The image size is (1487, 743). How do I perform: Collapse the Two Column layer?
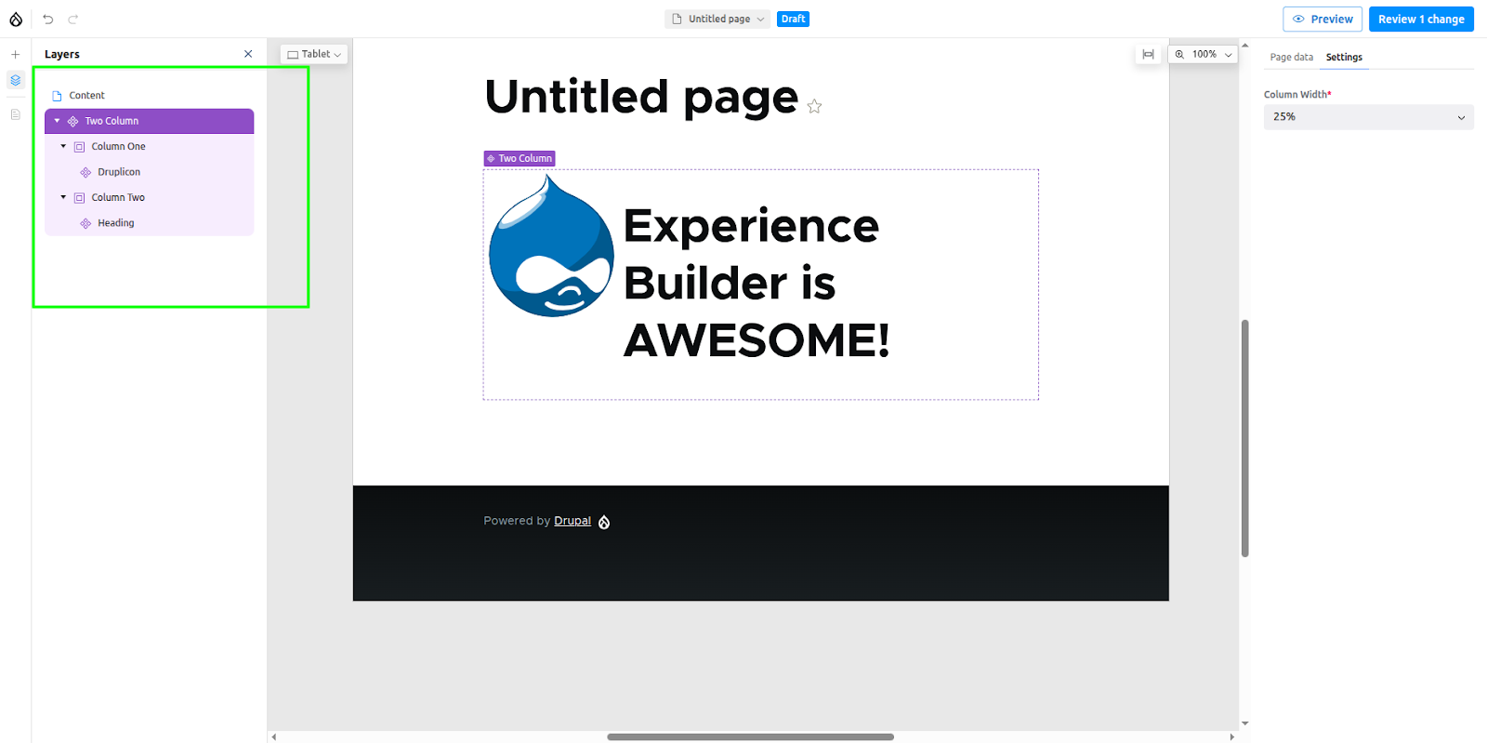coord(57,121)
